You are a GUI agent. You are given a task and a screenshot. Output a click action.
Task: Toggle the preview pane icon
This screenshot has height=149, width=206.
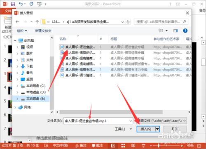coord(176,31)
